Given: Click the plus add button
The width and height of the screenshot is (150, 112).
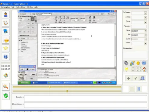Looking at the screenshot, I should click(129, 78).
